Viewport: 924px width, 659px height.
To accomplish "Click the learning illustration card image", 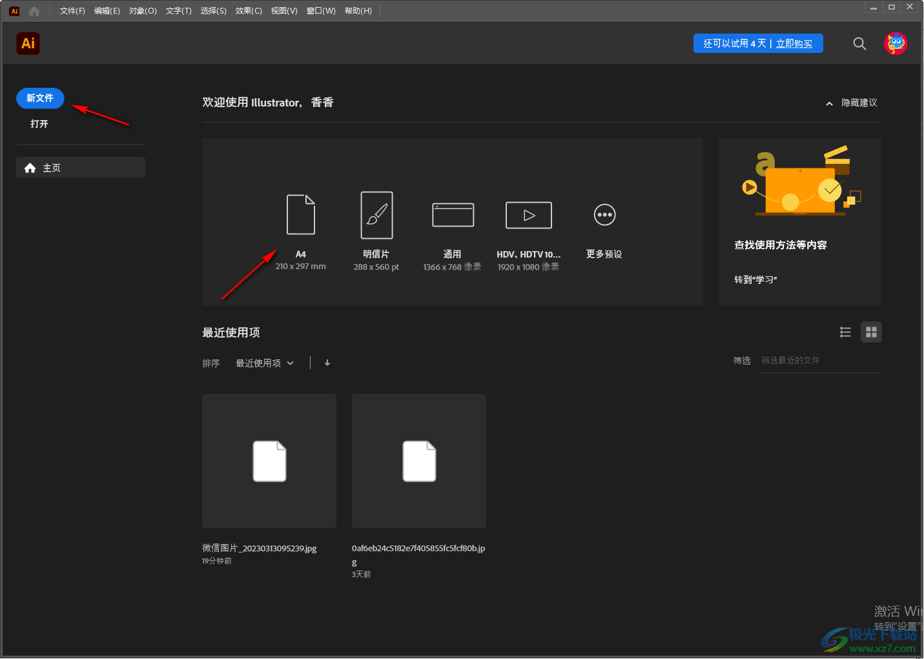I will pyautogui.click(x=800, y=181).
